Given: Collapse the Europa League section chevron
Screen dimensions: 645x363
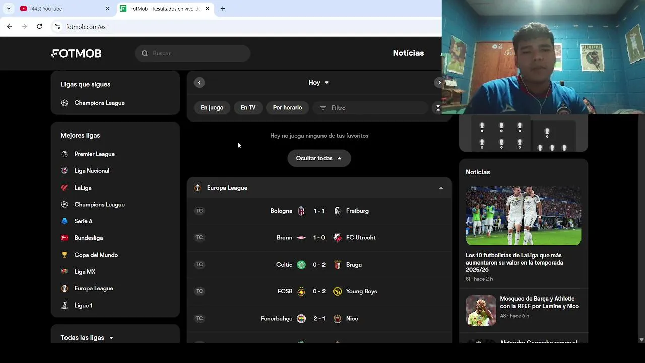Looking at the screenshot, I should coord(441,188).
